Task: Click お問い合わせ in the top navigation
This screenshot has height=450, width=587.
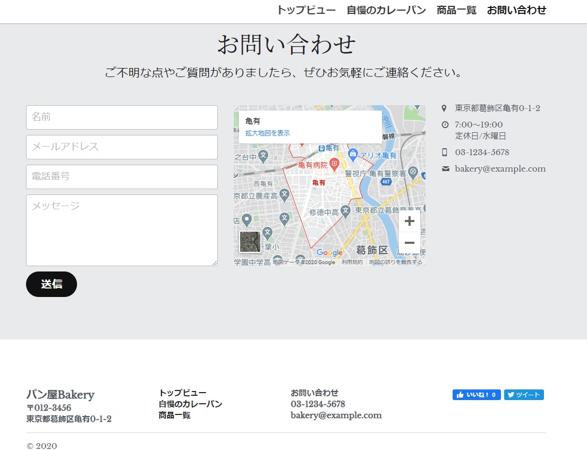Action: click(516, 10)
